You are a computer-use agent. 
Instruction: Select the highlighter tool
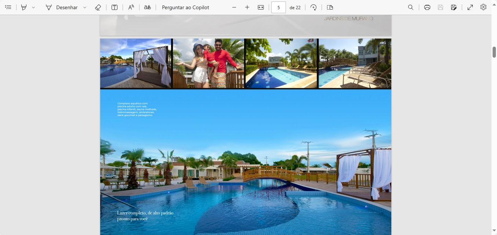24,7
